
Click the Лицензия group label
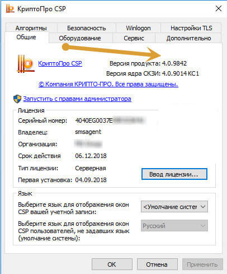[31, 110]
